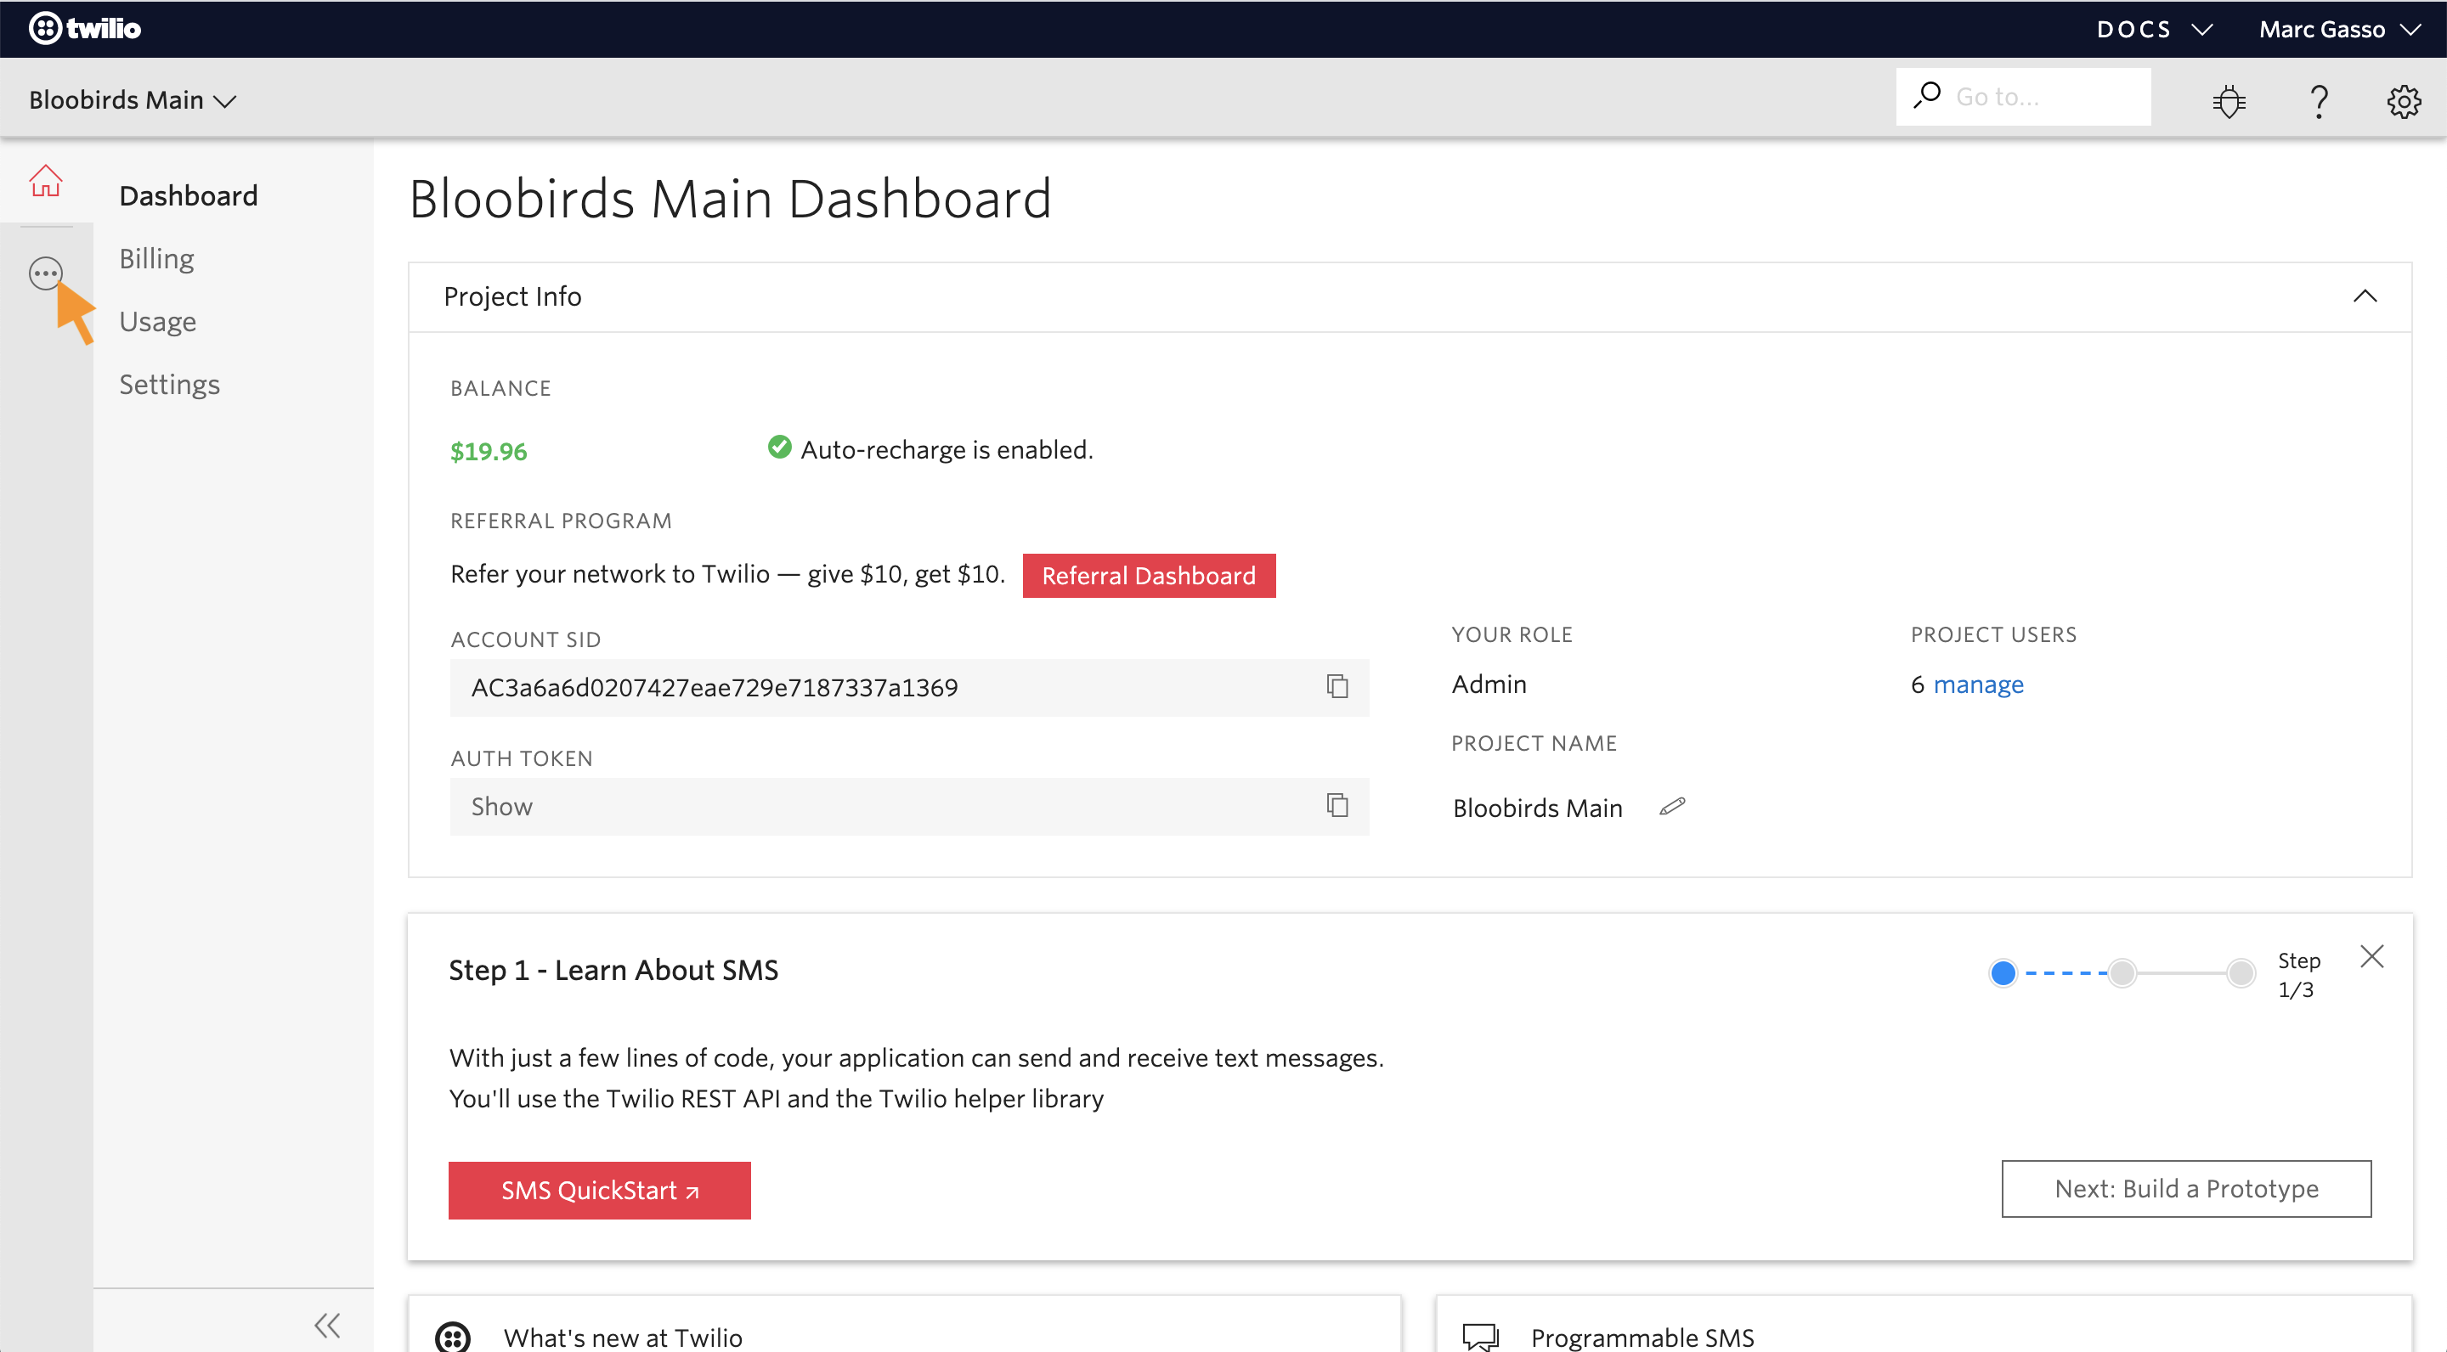
Task: Click What's new at Twilio heading
Action: click(623, 1337)
